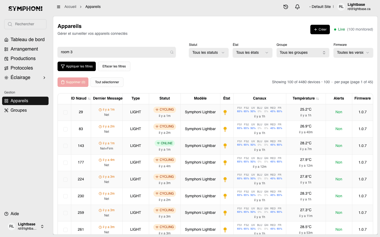Viewport: 380px width, 237px height.
Task: Check the row checkbox for node 177
Action: point(65,162)
